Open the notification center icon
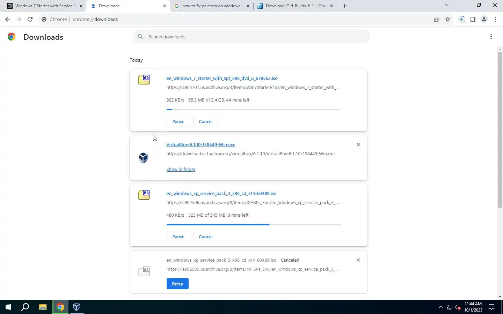This screenshot has height=314, width=503. coord(491,307)
